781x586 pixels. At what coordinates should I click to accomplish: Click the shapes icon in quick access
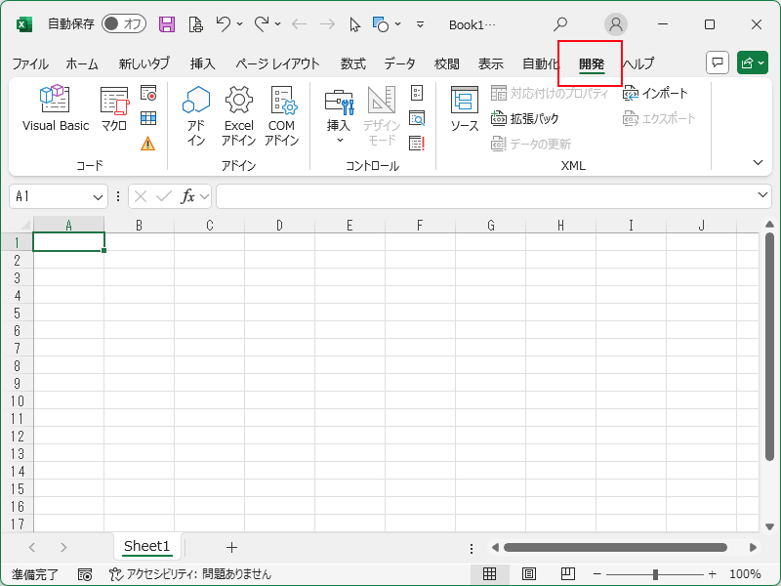[x=381, y=23]
